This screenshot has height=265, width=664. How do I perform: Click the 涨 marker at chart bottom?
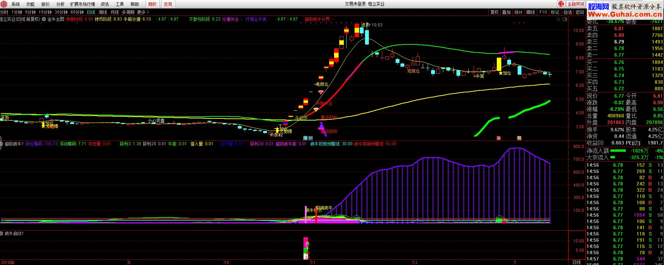(499, 138)
